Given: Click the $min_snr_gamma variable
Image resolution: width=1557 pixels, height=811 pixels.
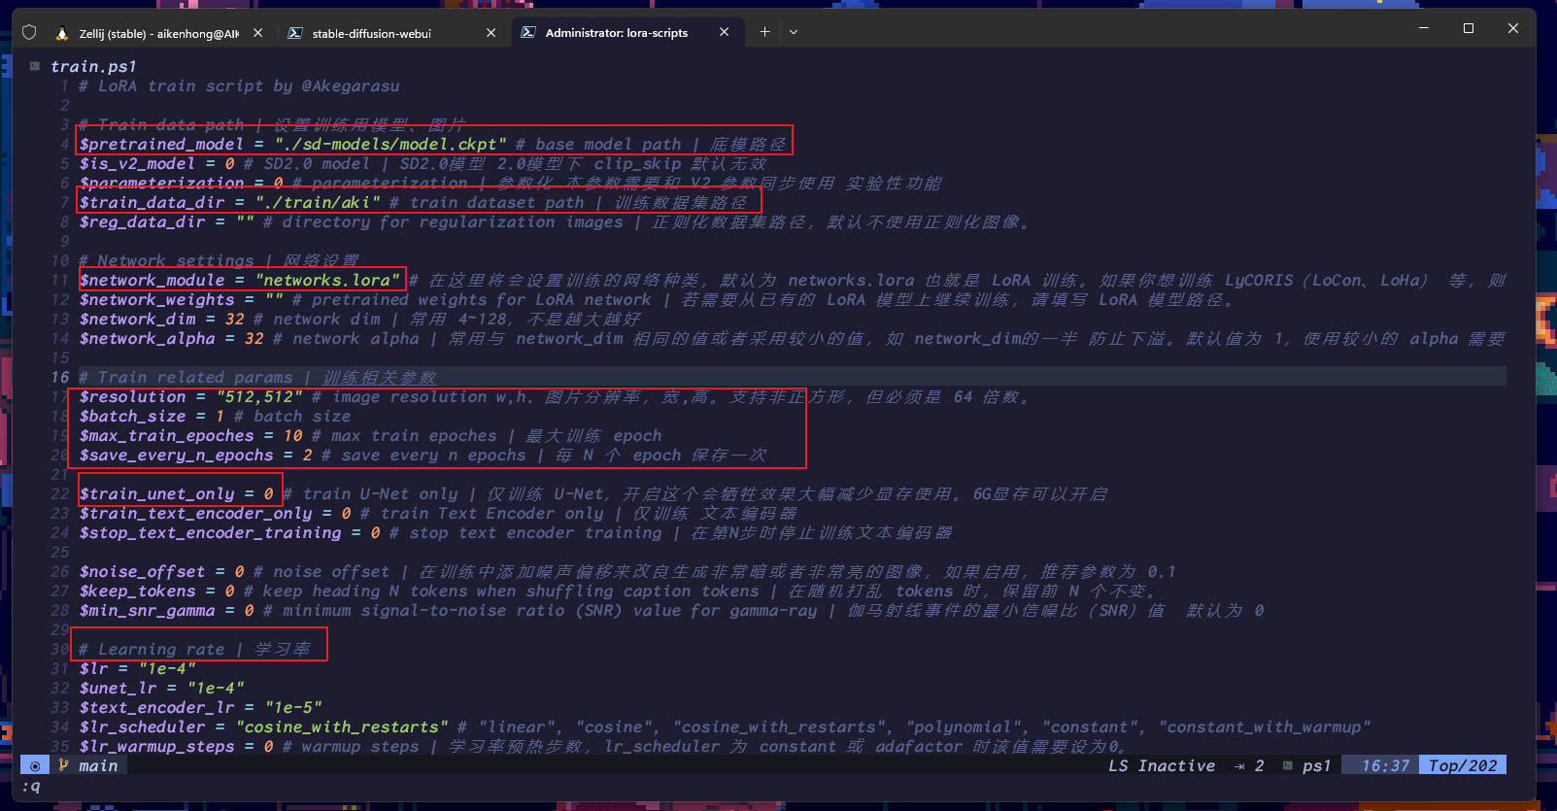Looking at the screenshot, I should [x=147, y=610].
